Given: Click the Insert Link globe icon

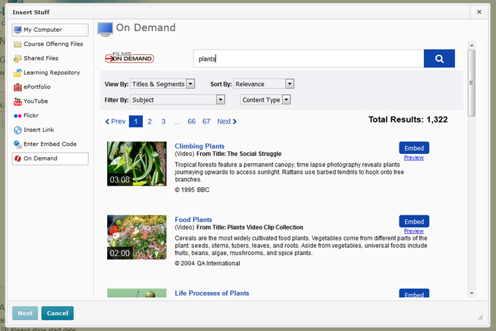Looking at the screenshot, I should point(18,130).
